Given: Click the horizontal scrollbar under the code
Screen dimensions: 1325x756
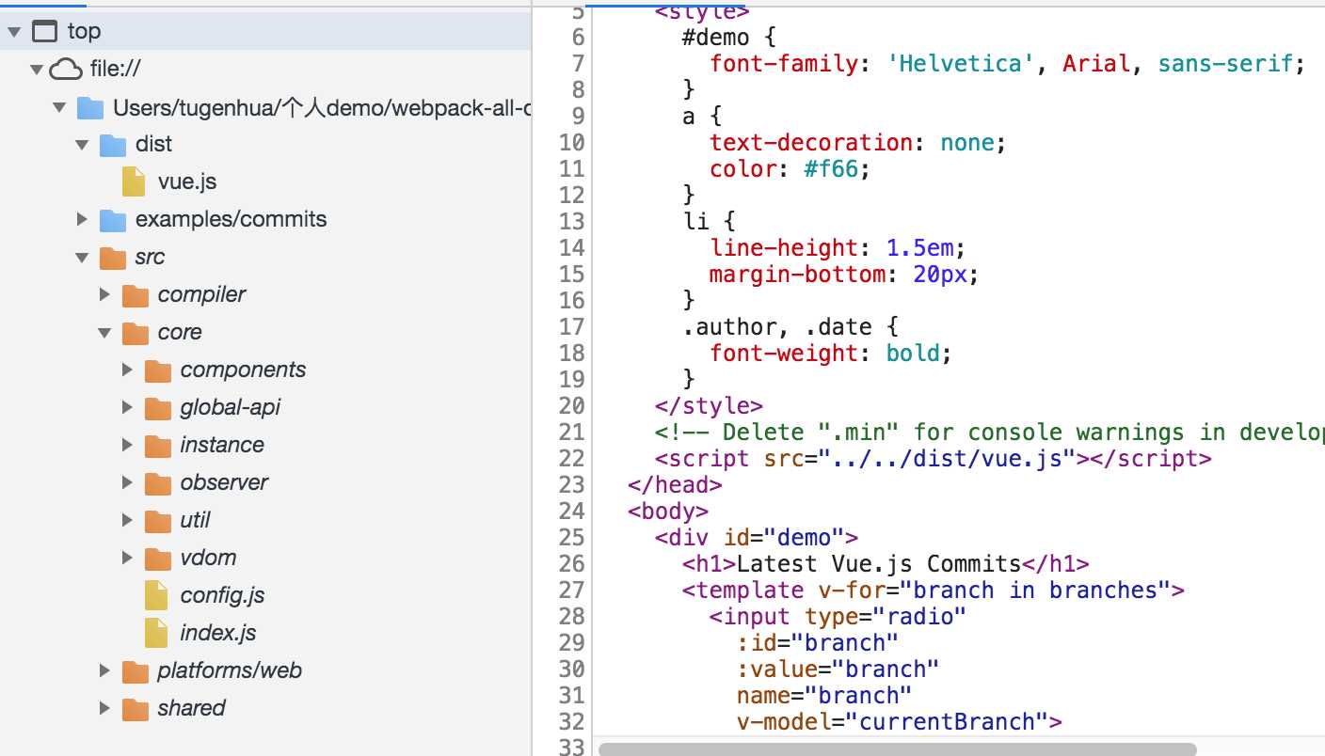Looking at the screenshot, I should 898,749.
